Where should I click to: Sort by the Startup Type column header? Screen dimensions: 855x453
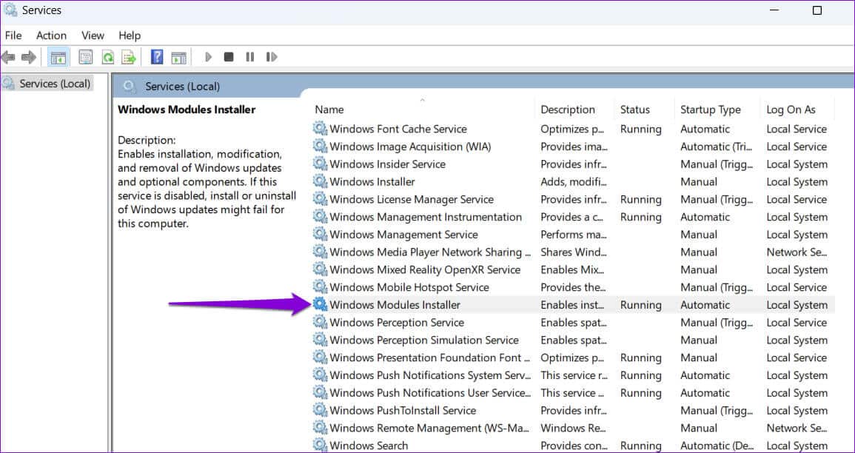[711, 110]
